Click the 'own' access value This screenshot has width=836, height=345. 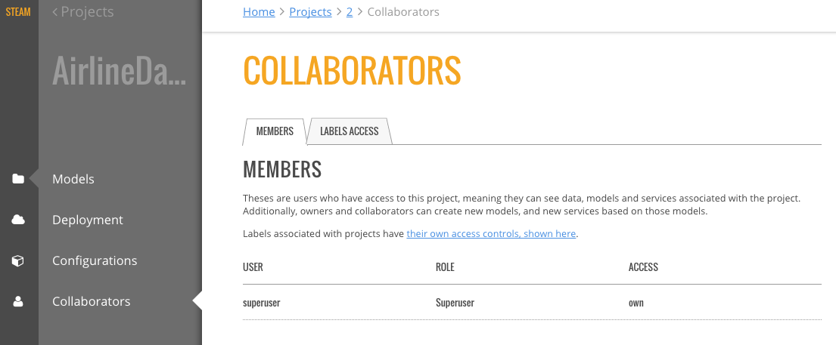click(x=636, y=303)
